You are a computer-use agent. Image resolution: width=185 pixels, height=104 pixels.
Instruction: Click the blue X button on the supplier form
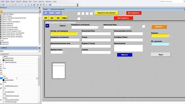[47, 26]
